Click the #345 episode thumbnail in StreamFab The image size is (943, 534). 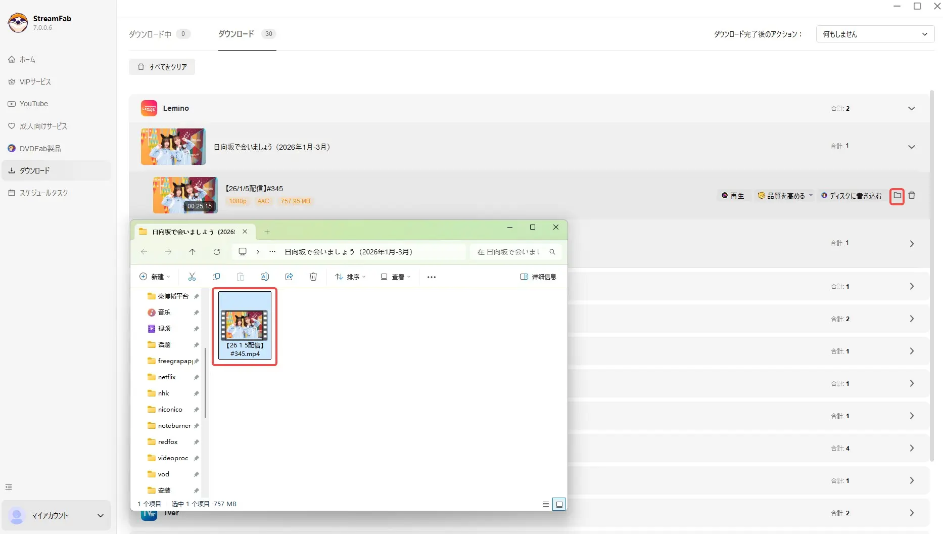(185, 195)
